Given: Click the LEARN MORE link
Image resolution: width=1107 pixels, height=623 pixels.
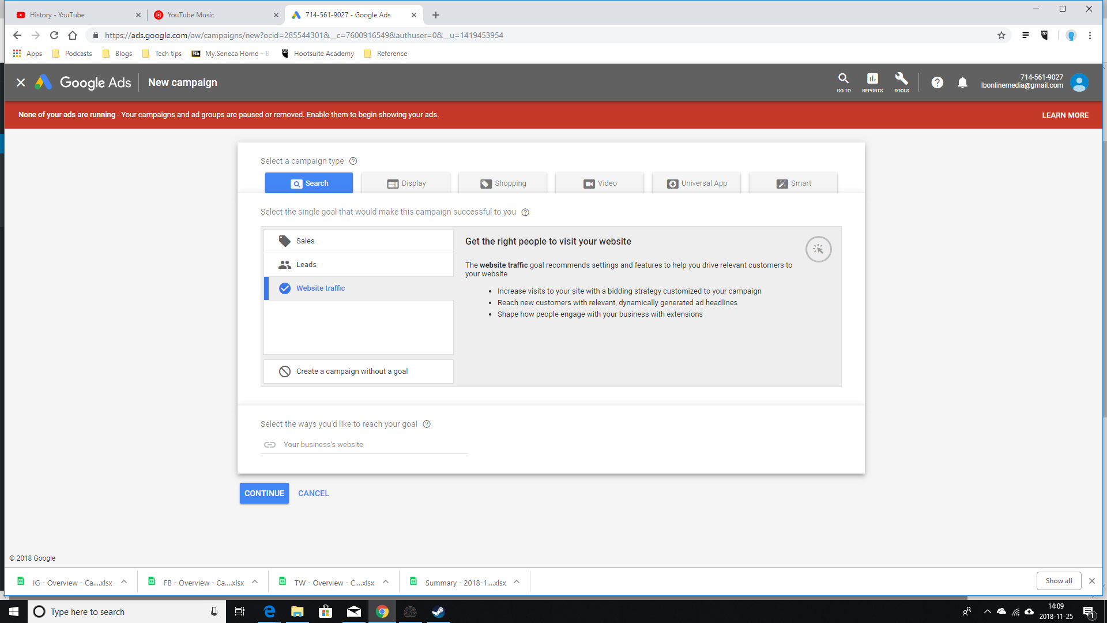Looking at the screenshot, I should point(1065,115).
